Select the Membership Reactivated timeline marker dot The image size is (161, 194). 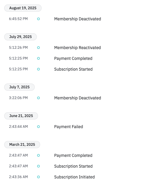[x=39, y=48]
